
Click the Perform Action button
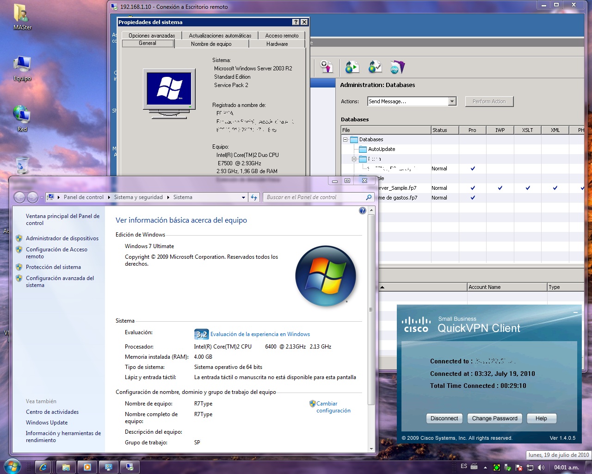(x=489, y=101)
